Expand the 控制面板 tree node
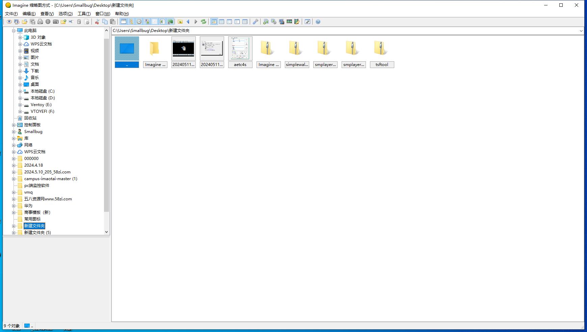The image size is (587, 332). 14,125
